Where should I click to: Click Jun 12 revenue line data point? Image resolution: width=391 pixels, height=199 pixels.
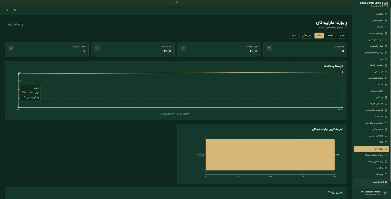342,72
